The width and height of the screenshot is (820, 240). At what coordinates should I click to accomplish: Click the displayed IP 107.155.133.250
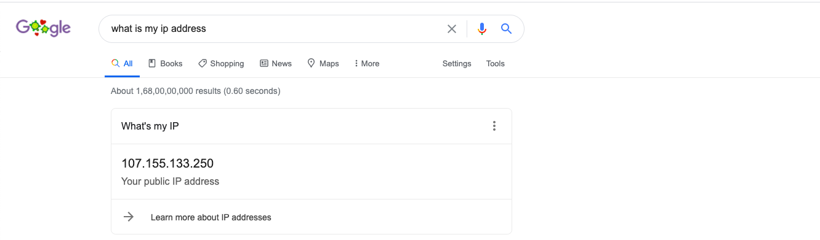(167, 163)
